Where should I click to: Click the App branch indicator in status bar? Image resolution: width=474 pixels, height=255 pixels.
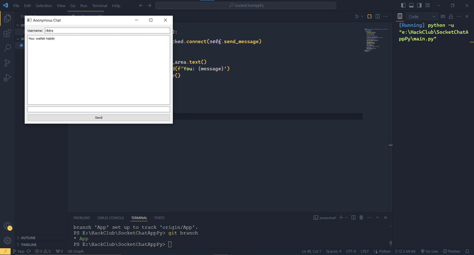click(18, 252)
